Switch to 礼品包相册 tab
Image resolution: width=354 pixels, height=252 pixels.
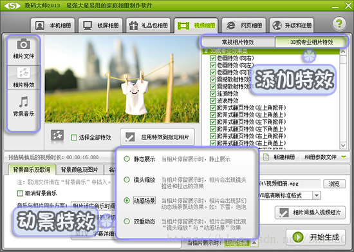(148, 25)
